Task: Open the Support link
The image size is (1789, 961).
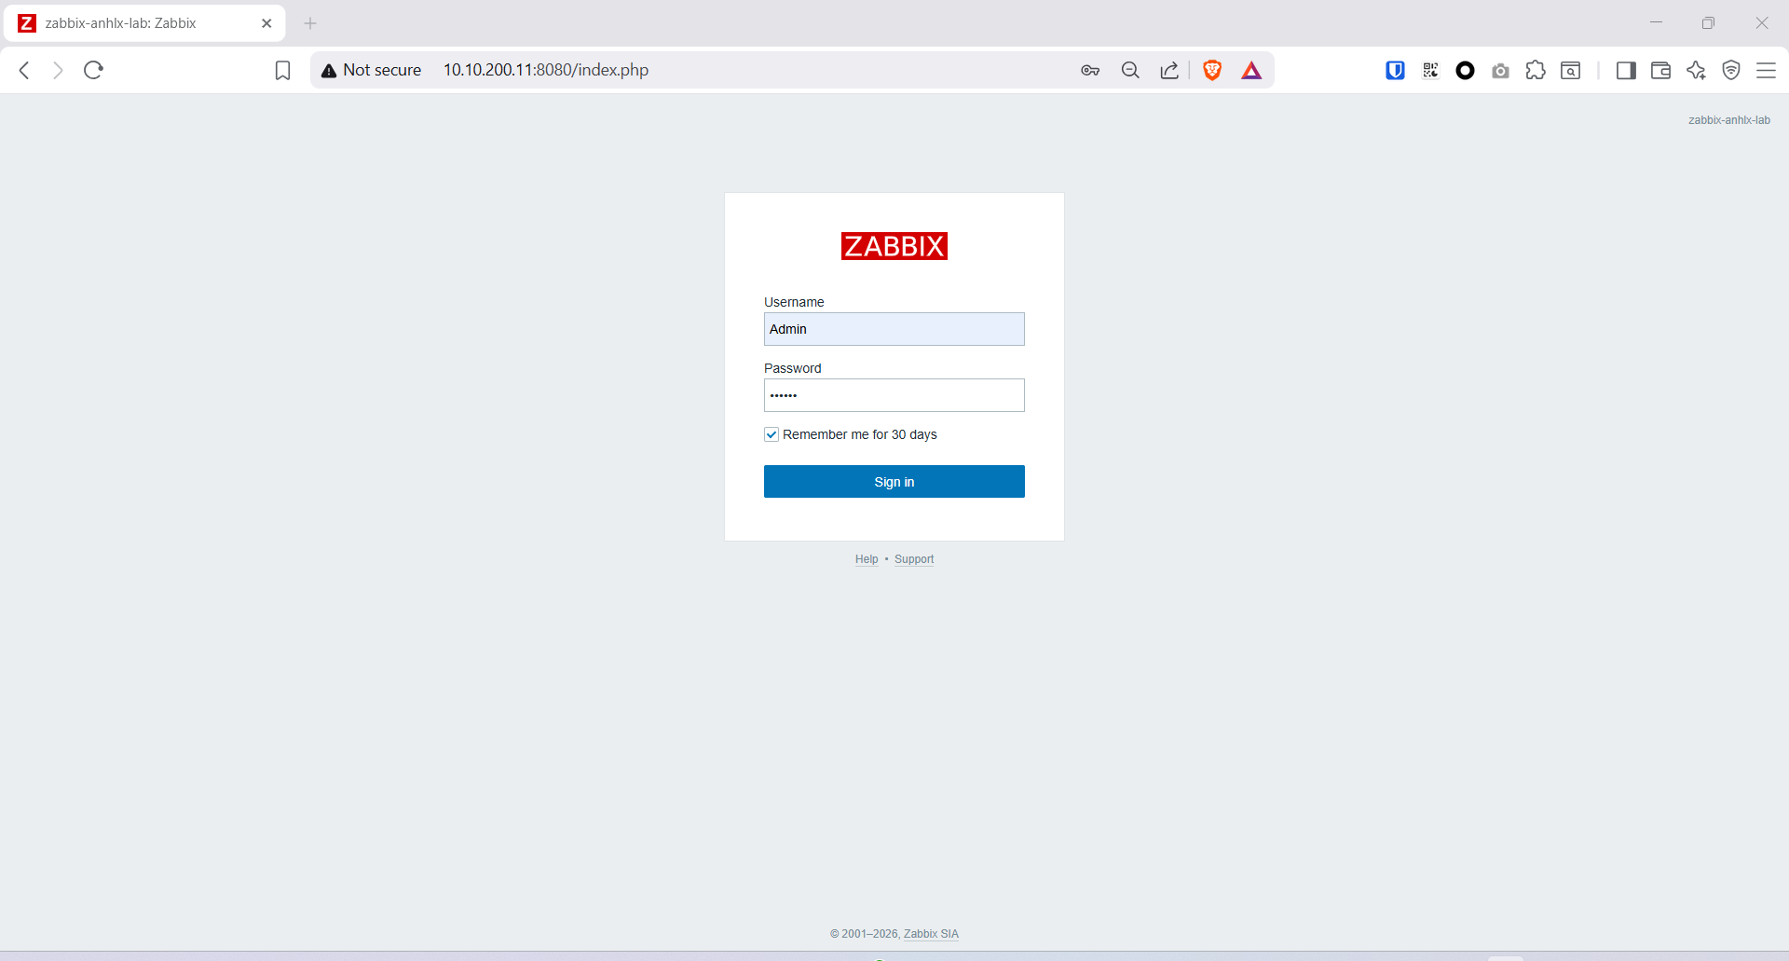Action: (913, 559)
